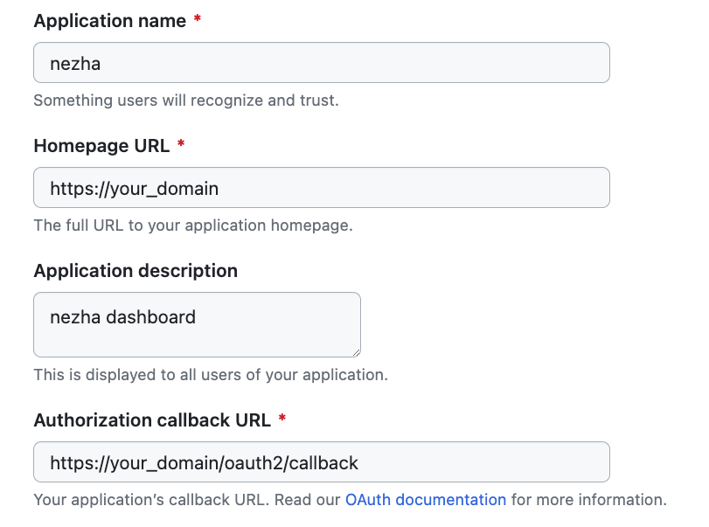Viewport: 709px width, 527px height.
Task: Select the Authorization callback URL field
Action: tap(321, 462)
